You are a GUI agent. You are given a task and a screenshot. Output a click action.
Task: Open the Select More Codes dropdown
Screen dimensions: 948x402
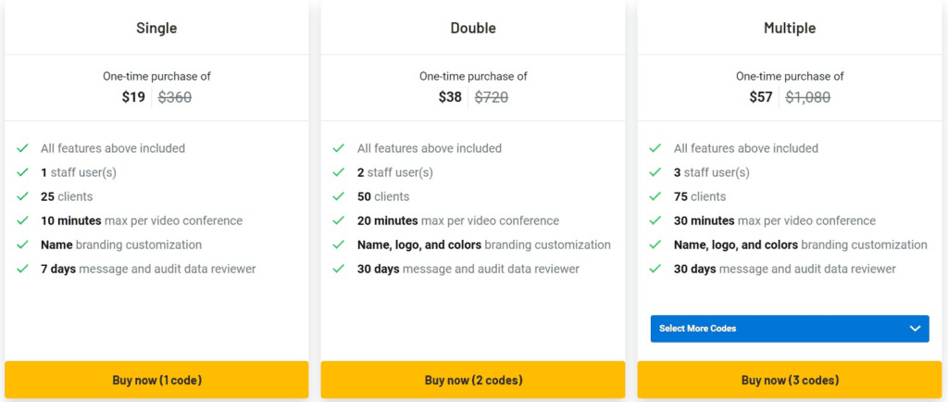point(790,329)
